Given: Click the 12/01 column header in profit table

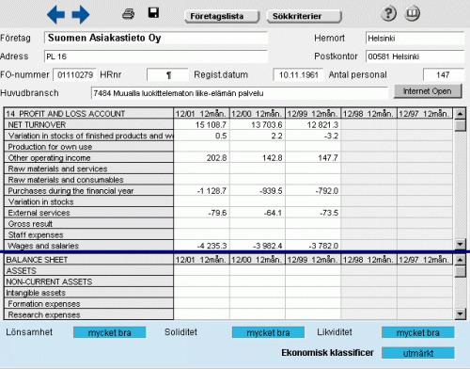Looking at the screenshot, I should point(201,114).
